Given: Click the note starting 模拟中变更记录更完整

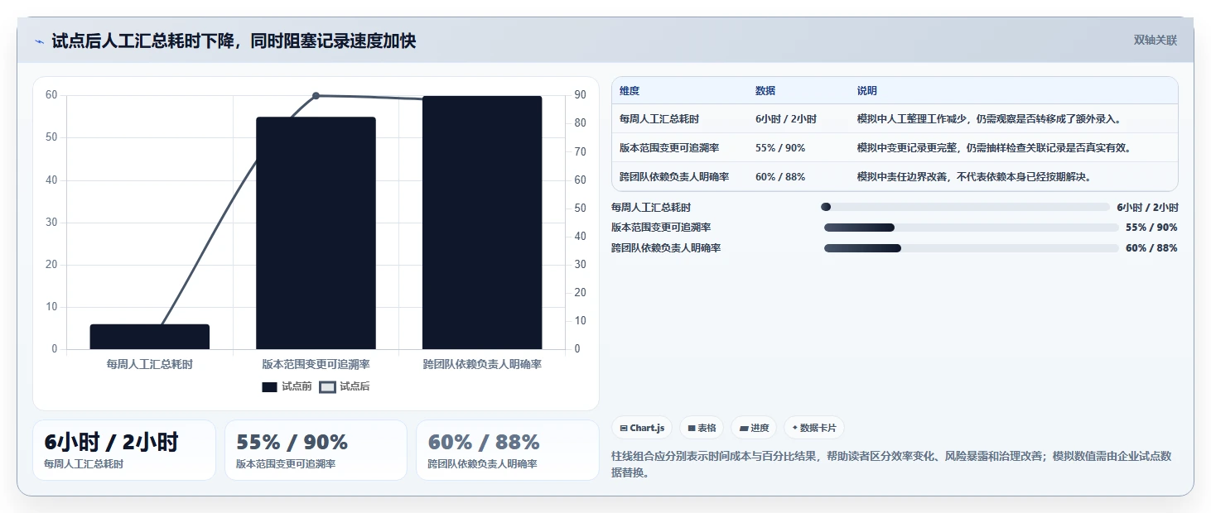Looking at the screenshot, I should pyautogui.click(x=994, y=148).
